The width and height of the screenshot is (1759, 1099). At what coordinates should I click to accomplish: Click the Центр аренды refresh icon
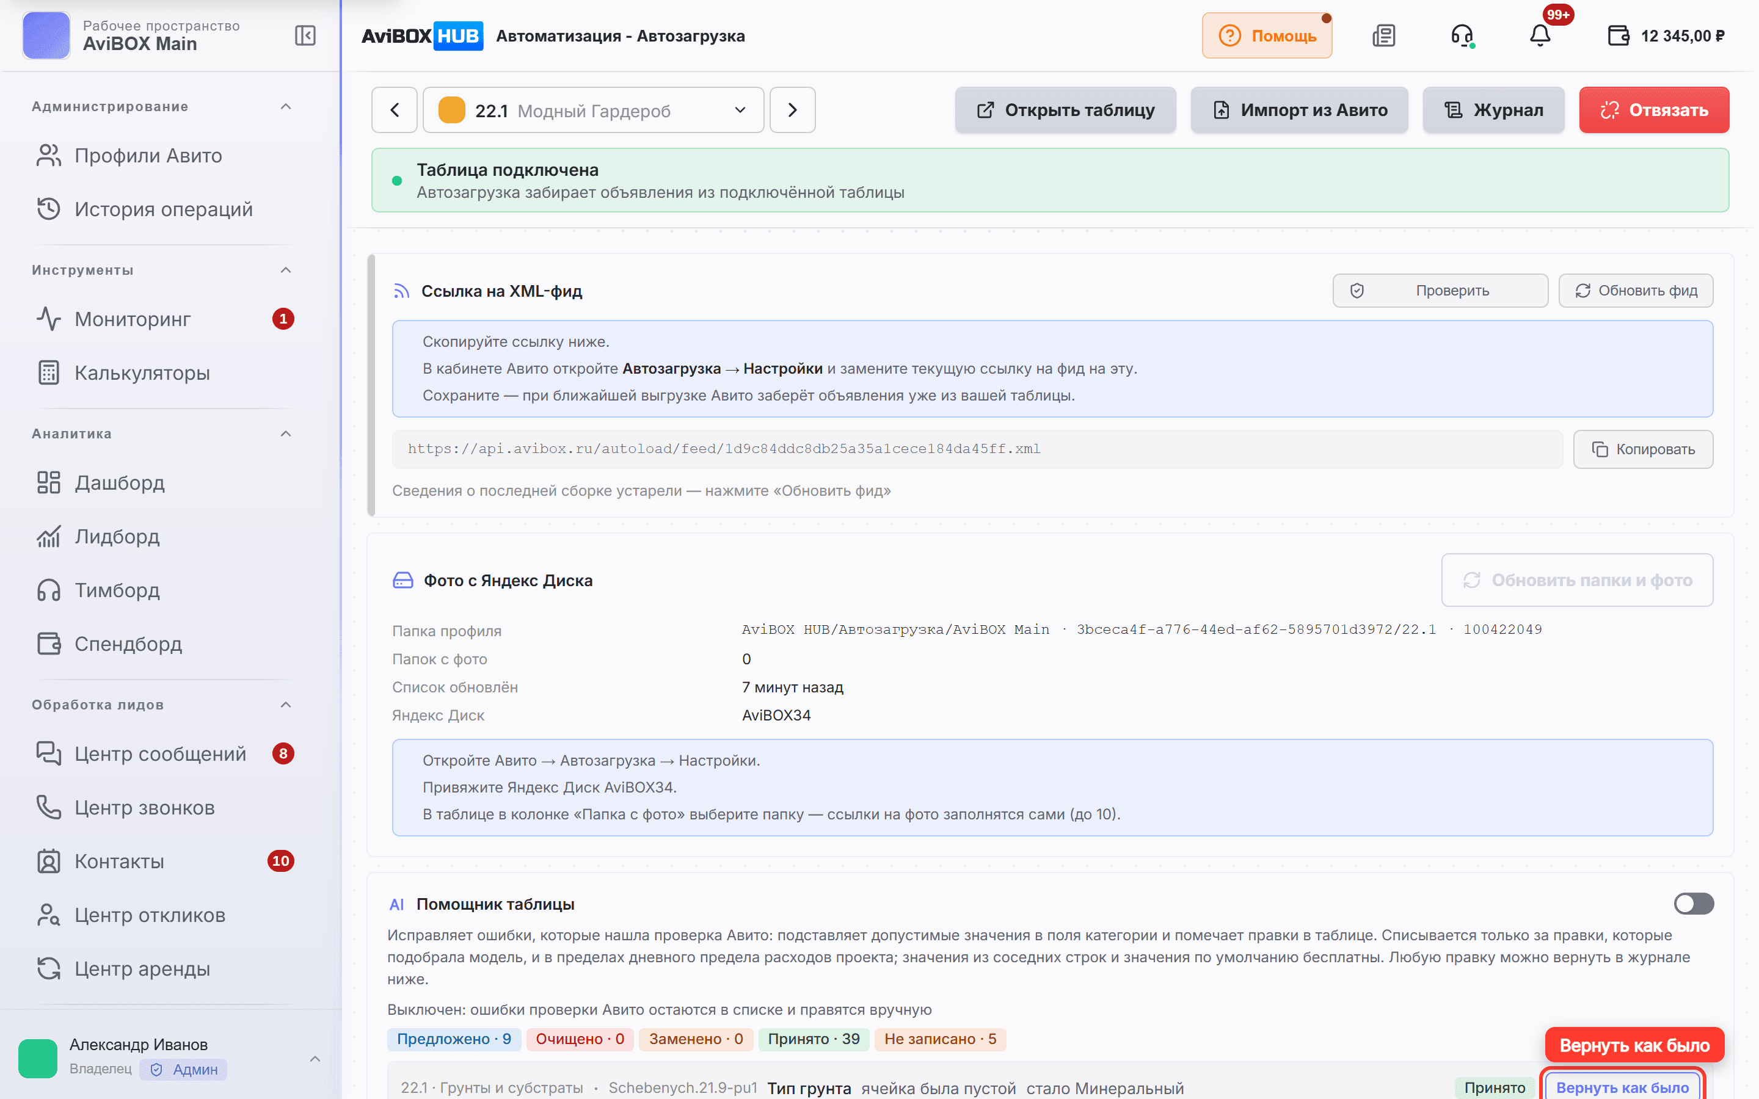coord(49,969)
